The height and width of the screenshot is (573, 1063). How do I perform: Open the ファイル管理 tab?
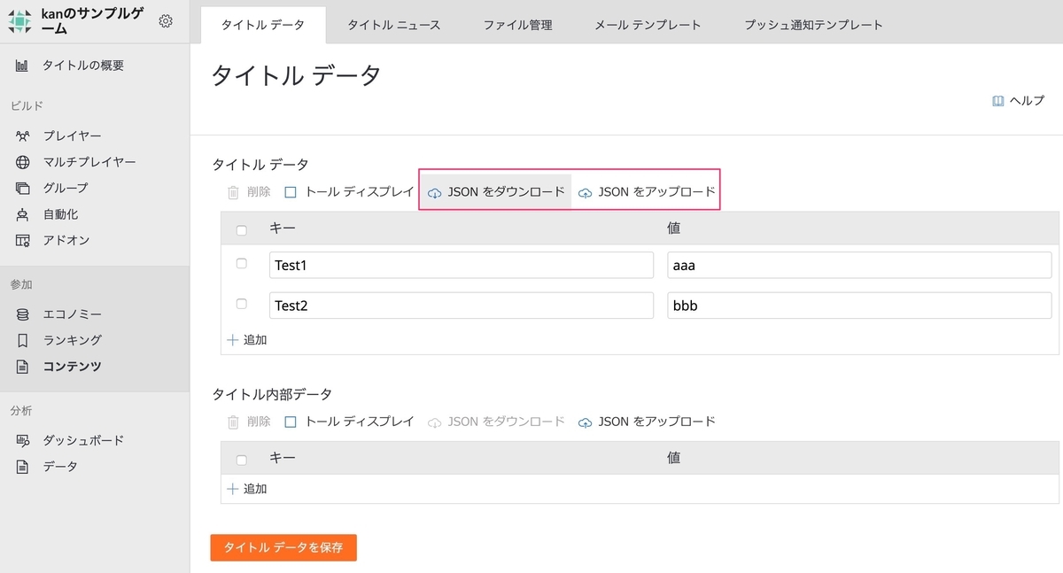pyautogui.click(x=518, y=25)
